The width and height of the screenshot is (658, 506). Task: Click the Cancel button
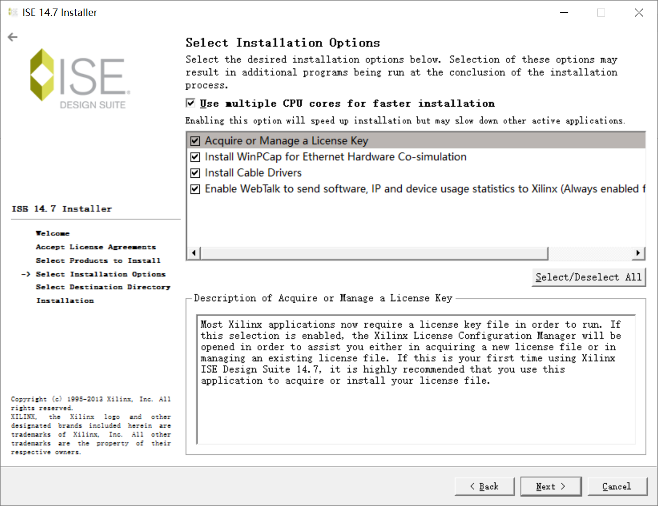(x=617, y=486)
